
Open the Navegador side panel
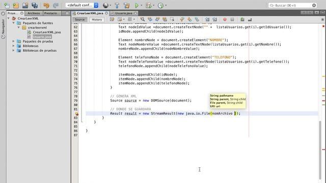coord(3,26)
